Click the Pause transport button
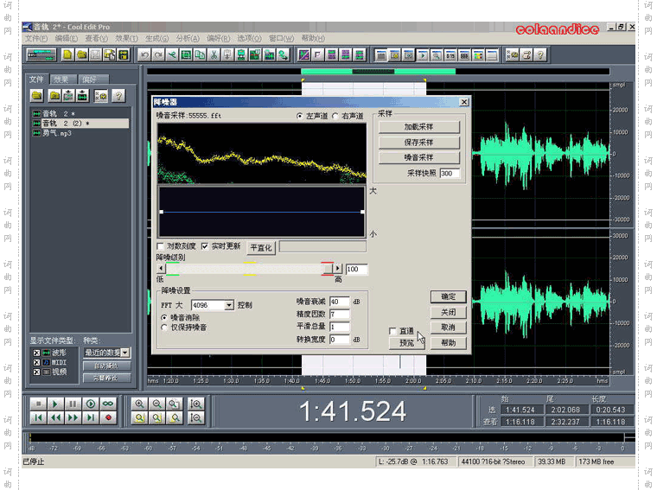 pyautogui.click(x=73, y=404)
